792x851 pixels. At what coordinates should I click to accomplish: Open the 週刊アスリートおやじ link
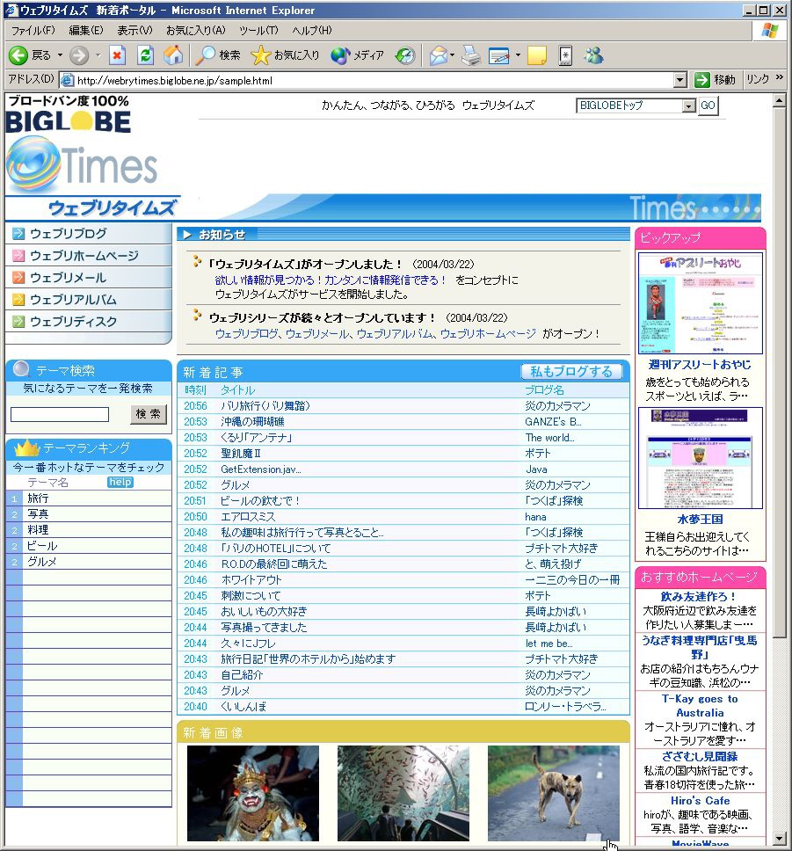[x=701, y=365]
